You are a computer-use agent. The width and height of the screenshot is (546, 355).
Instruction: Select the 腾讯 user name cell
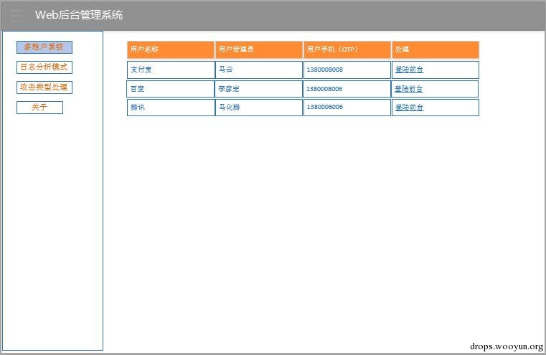(171, 108)
